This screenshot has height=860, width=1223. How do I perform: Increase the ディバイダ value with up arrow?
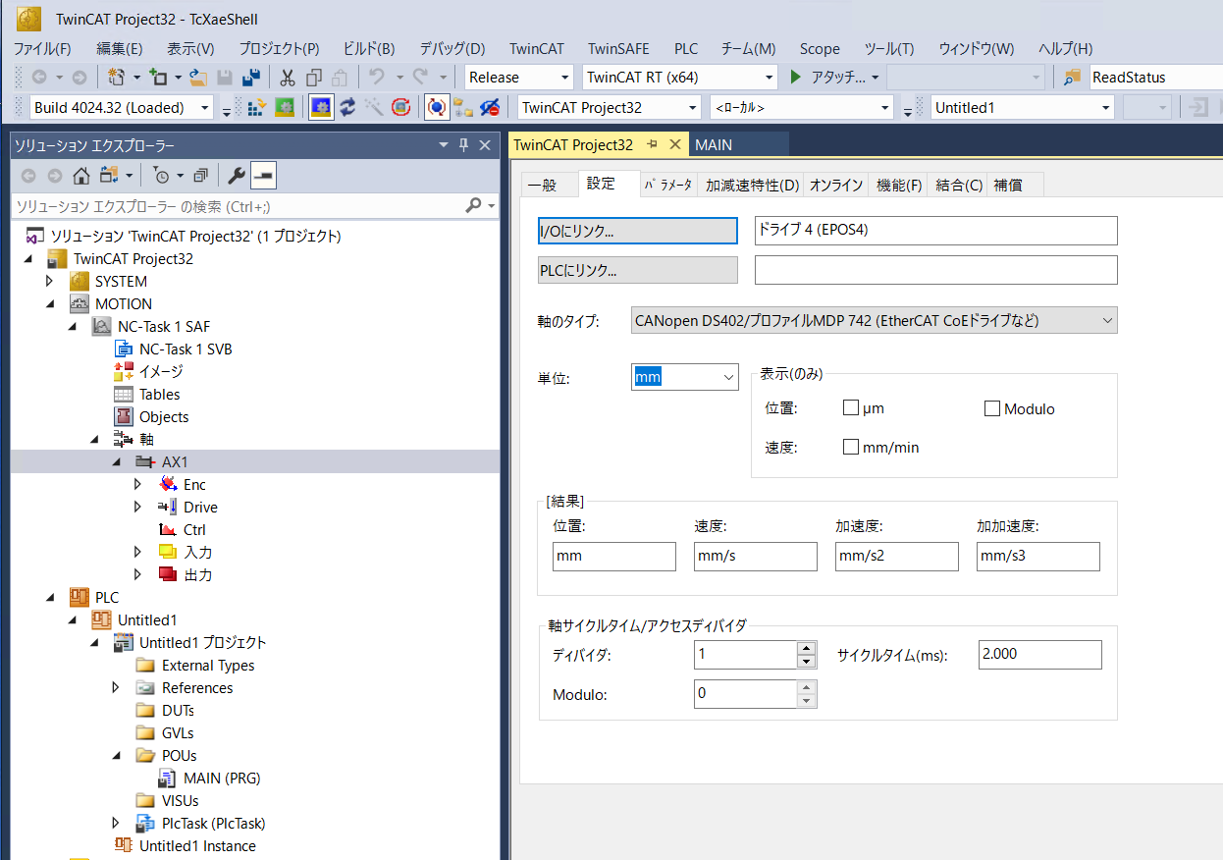807,648
